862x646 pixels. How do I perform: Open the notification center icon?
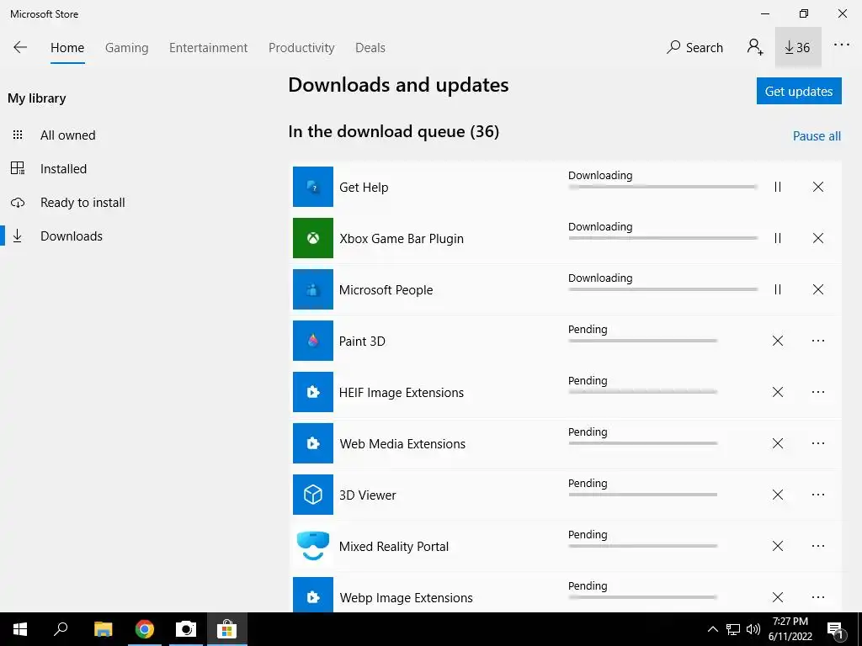pyautogui.click(x=836, y=630)
